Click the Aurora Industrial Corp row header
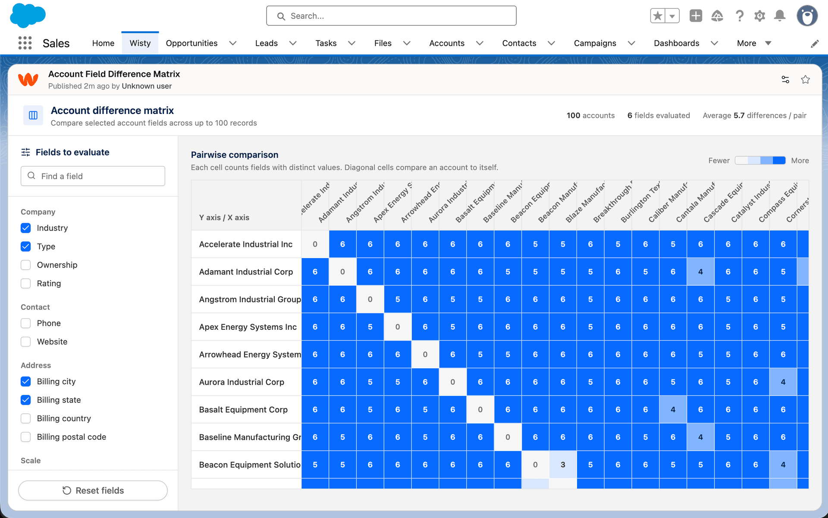Image resolution: width=828 pixels, height=518 pixels. pos(246,382)
